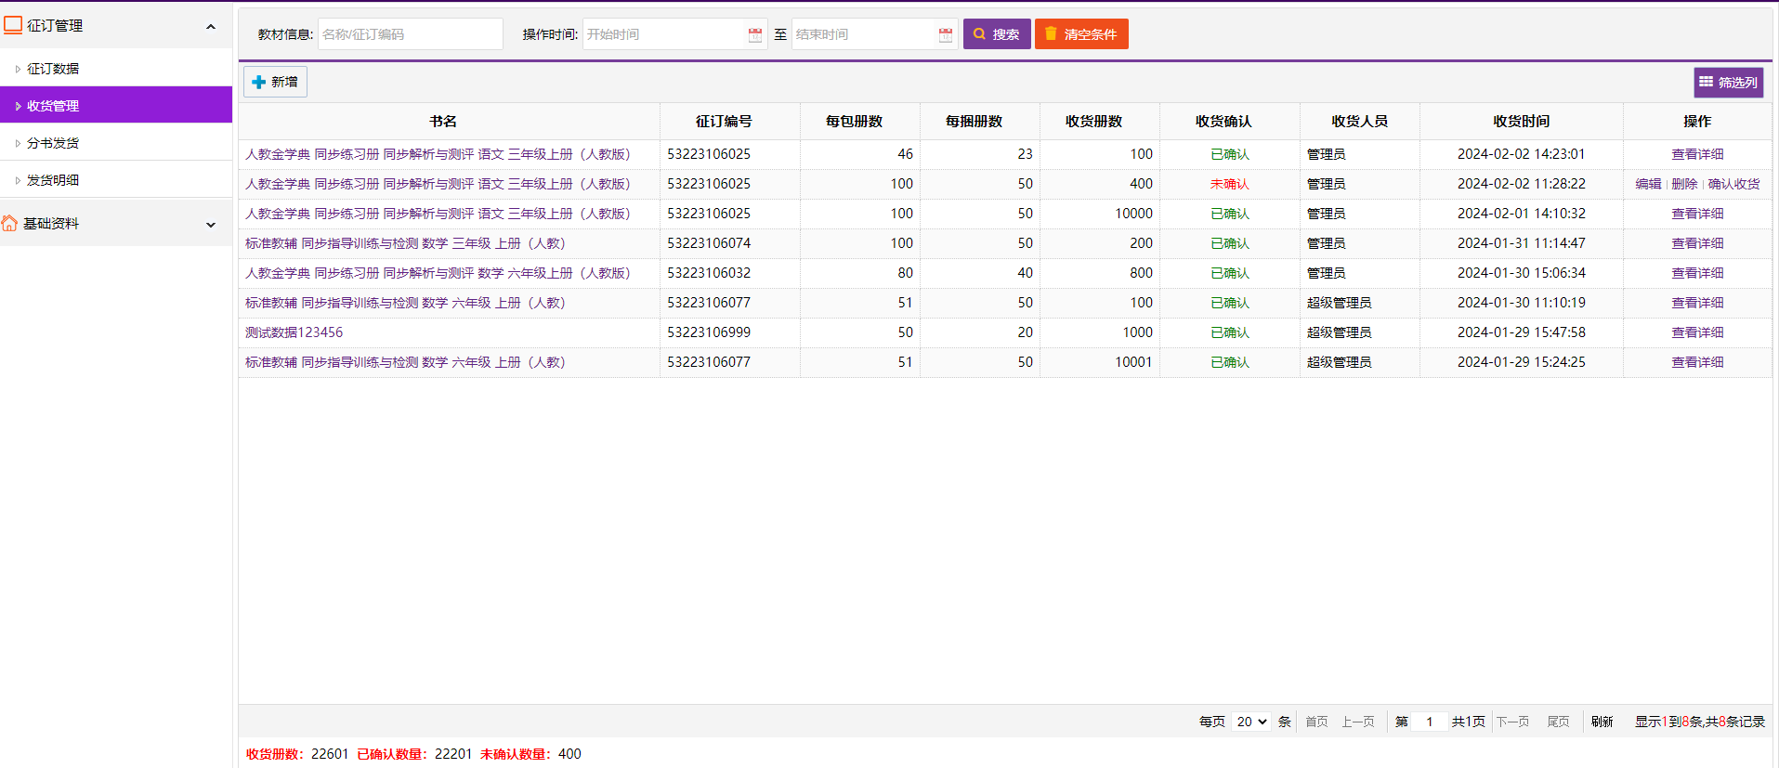Click the 新增 add button
Viewport: 1779px width, 768px height.
(275, 82)
